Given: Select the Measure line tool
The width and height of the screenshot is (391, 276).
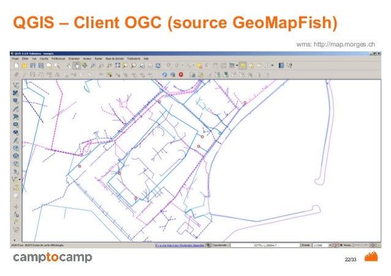Looking at the screenshot, I should point(232,65).
